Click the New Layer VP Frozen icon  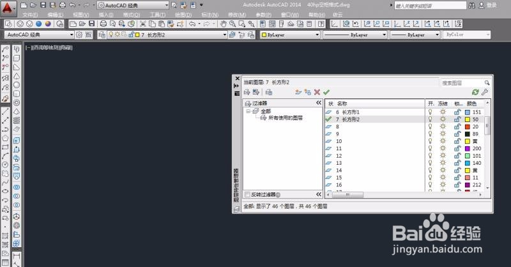tap(308, 92)
